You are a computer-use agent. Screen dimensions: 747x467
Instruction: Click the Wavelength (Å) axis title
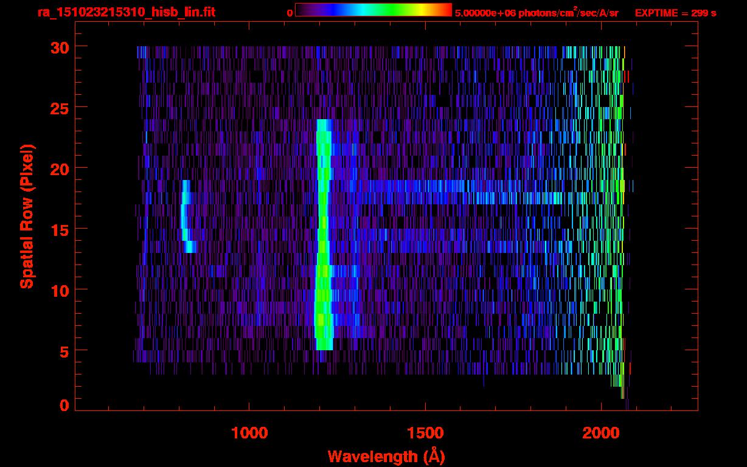click(386, 456)
